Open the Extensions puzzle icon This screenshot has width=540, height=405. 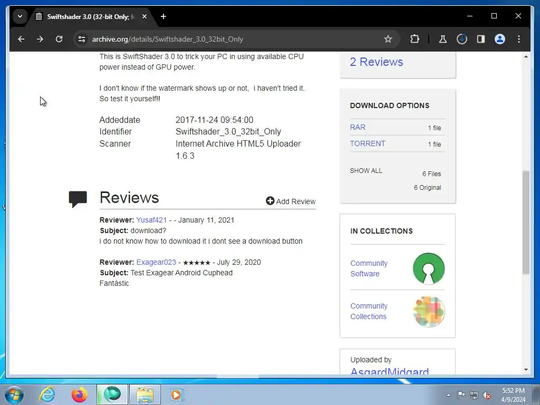tap(414, 39)
